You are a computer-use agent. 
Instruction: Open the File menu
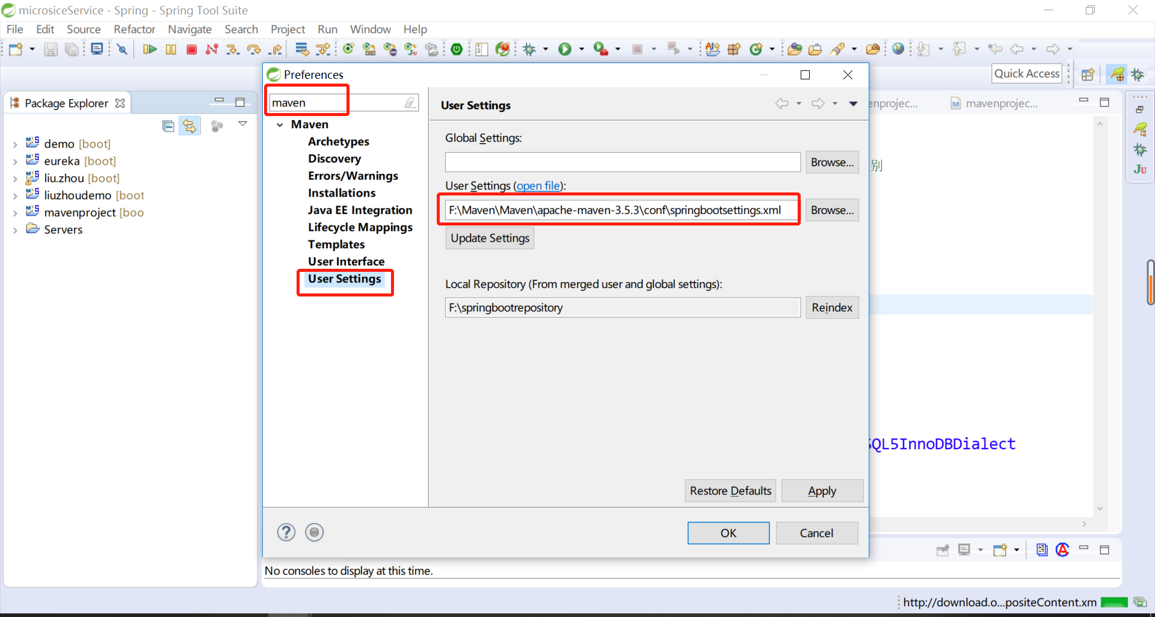(x=14, y=29)
